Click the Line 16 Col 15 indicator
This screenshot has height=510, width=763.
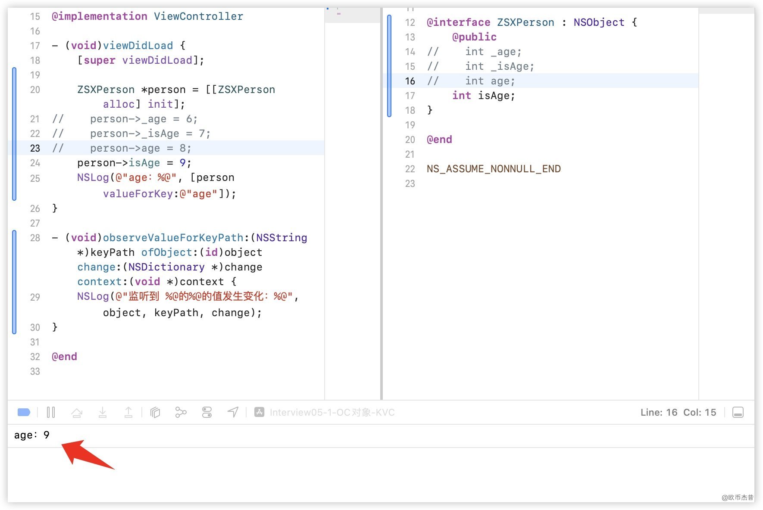coord(678,413)
